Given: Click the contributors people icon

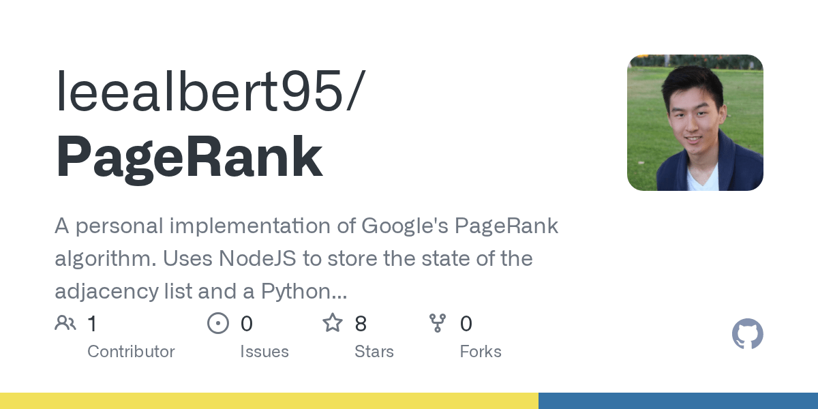Looking at the screenshot, I should pos(65,322).
